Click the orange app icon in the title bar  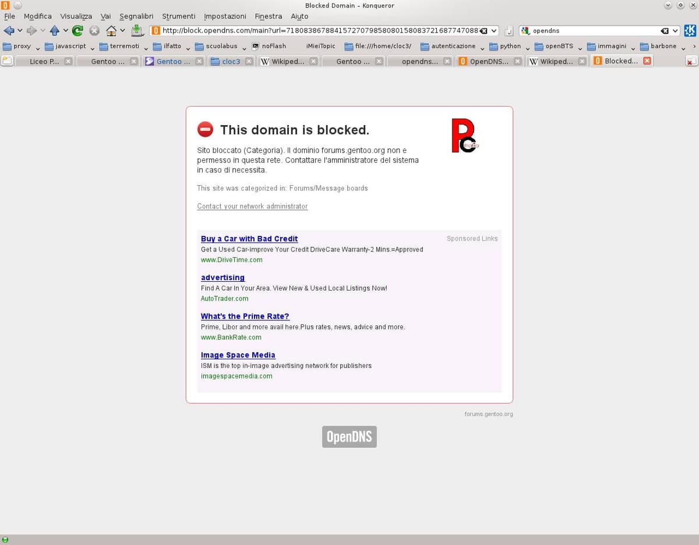click(5, 5)
